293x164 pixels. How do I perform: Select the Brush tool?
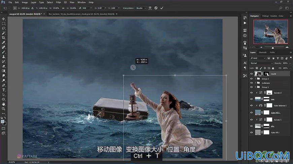tap(3, 52)
